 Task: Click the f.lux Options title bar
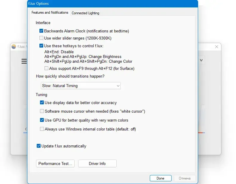(112, 4)
